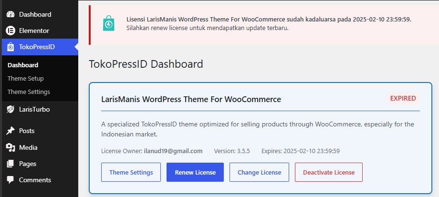Go to the Posts menu

[40, 131]
